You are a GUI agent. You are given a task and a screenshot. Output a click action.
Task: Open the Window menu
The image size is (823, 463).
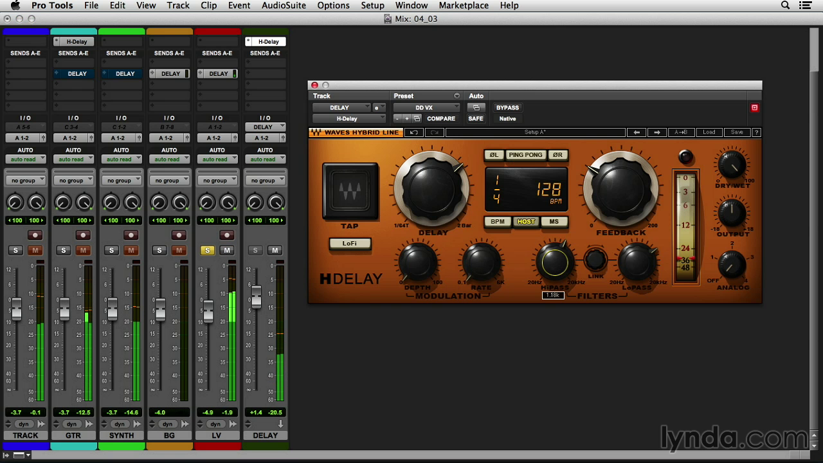pyautogui.click(x=411, y=6)
